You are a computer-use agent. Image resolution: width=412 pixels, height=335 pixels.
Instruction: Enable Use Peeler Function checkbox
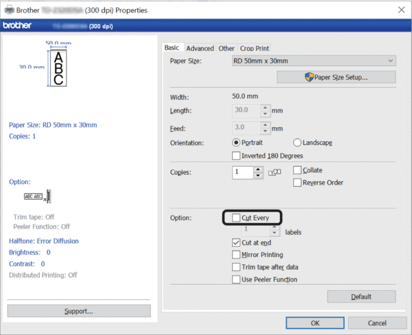pyautogui.click(x=237, y=280)
